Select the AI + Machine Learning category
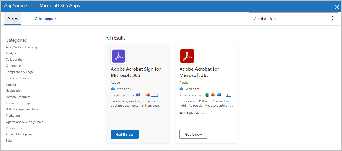The height and width of the screenshot is (151, 342). [21, 47]
